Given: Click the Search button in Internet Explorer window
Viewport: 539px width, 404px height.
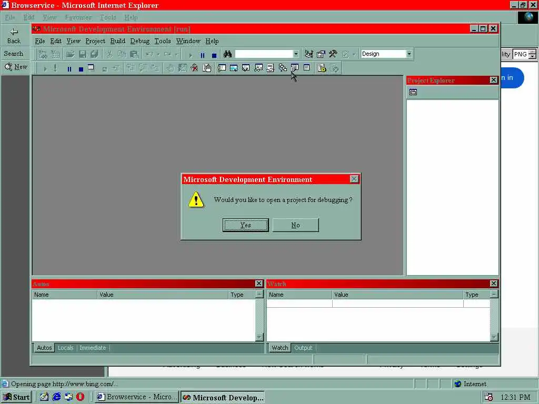Looking at the screenshot, I should [13, 54].
